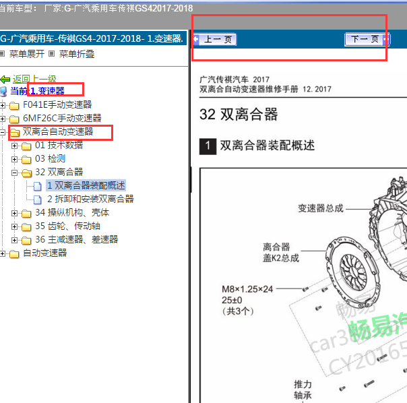407x403 pixels.
Task: Click small icon before 菜单折叠
Action: pyautogui.click(x=52, y=54)
